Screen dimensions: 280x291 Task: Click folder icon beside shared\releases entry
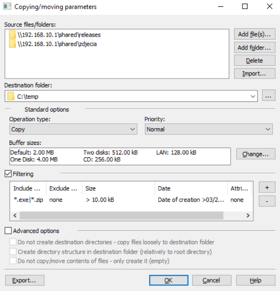[12, 34]
